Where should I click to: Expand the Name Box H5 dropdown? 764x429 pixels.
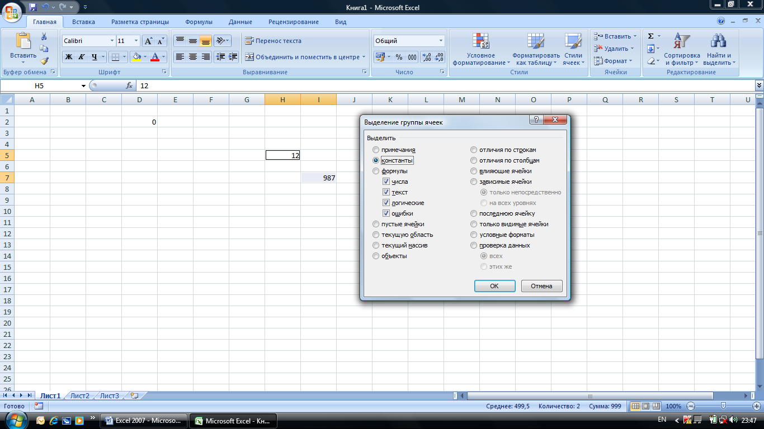point(84,85)
